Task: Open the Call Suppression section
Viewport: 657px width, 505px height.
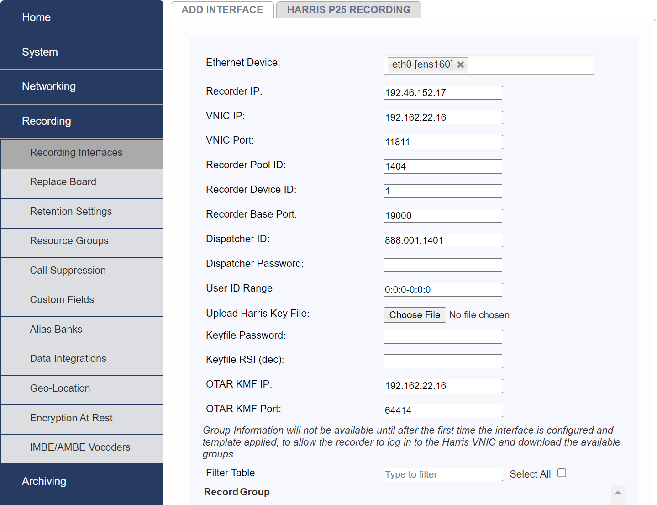Action: coord(68,270)
